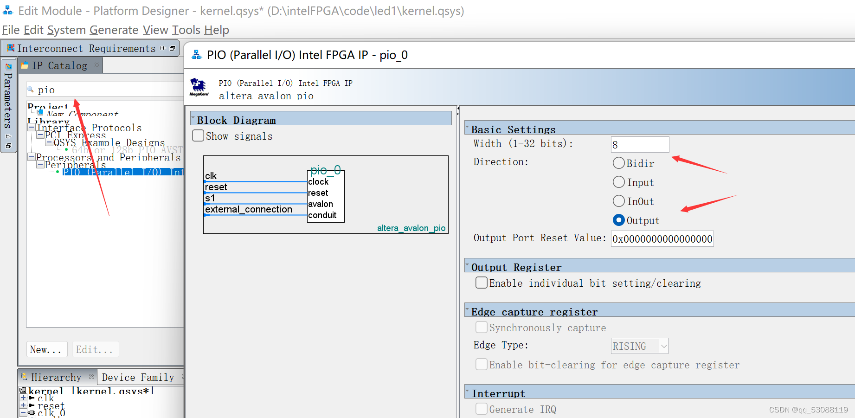Click the IP Catalog search field containing pio
855x418 pixels.
(106, 90)
